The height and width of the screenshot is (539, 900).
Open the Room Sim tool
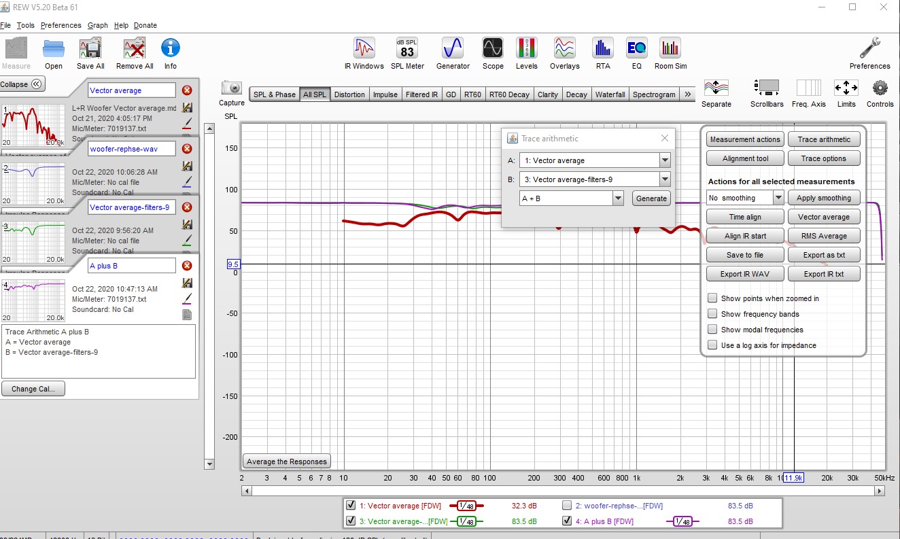[x=670, y=48]
